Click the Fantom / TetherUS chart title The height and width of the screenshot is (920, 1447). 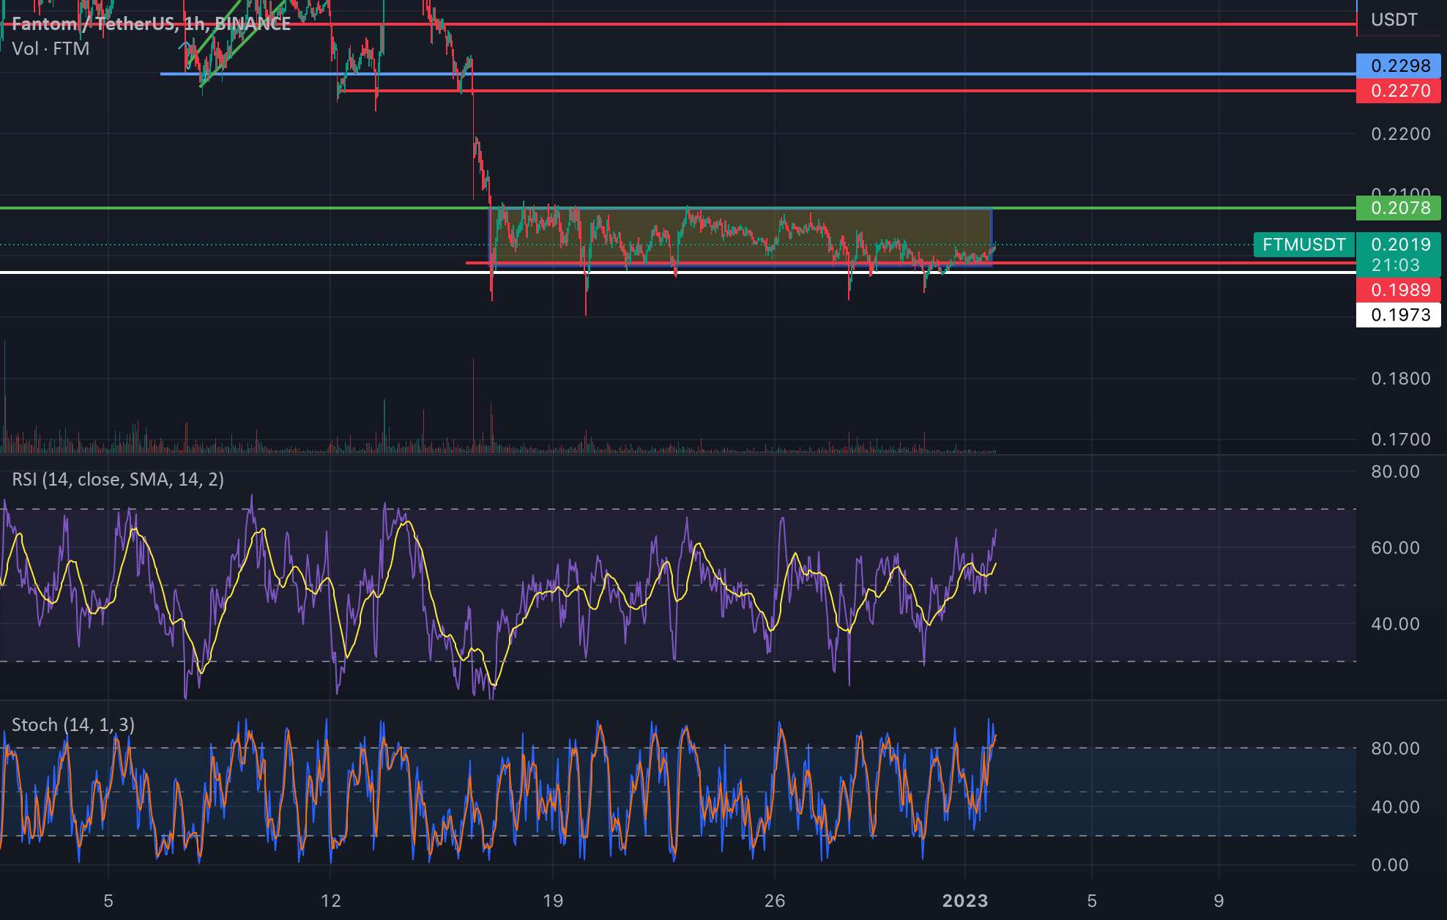(152, 23)
